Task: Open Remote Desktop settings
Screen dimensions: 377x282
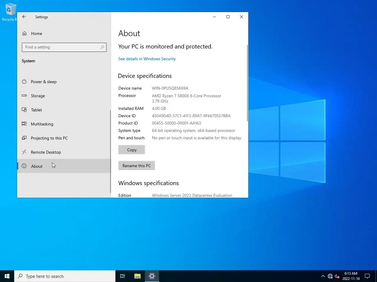Action: [x=64, y=152]
